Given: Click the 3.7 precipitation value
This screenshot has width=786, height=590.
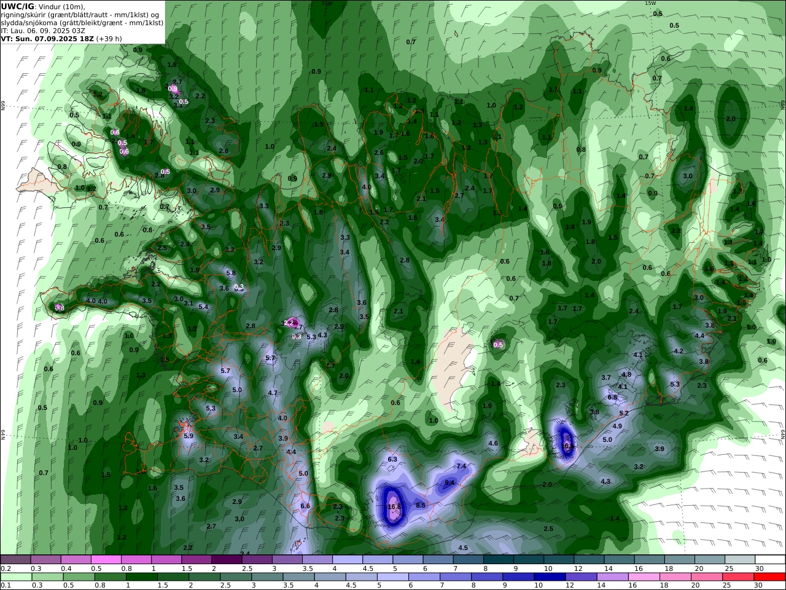Looking at the screenshot, I should 606,377.
